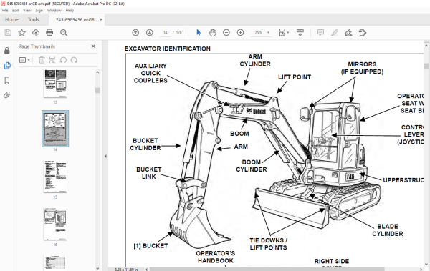Select the E45 6989436 enGB document tab
The height and width of the screenshot is (271, 430).
click(x=76, y=20)
